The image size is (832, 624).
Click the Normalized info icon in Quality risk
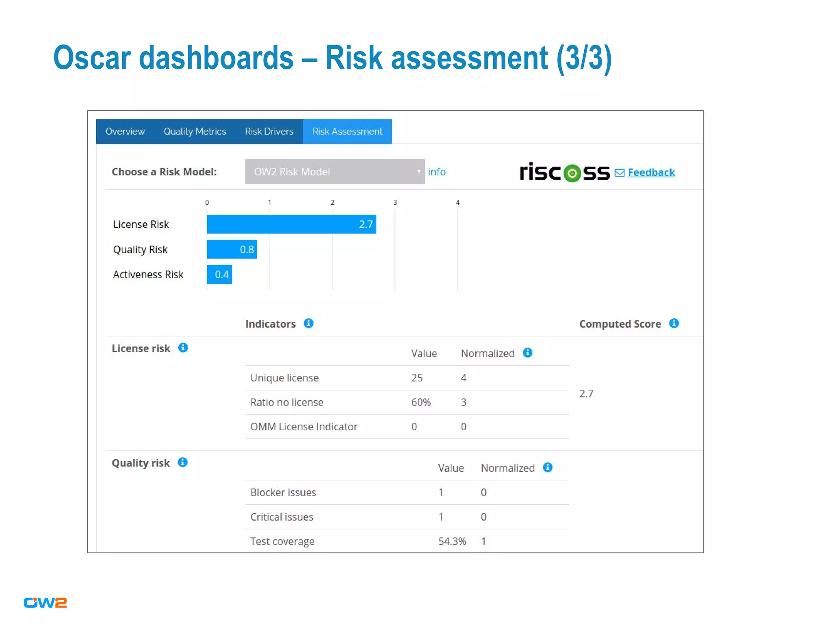click(548, 467)
